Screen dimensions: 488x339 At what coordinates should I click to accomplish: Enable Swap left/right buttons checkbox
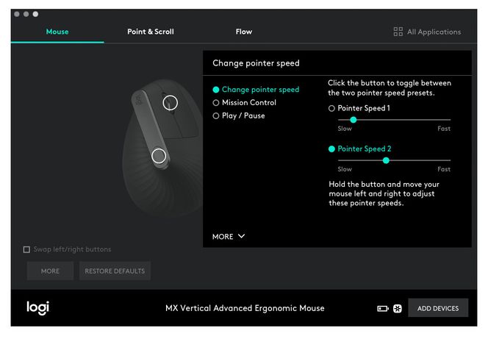26,249
